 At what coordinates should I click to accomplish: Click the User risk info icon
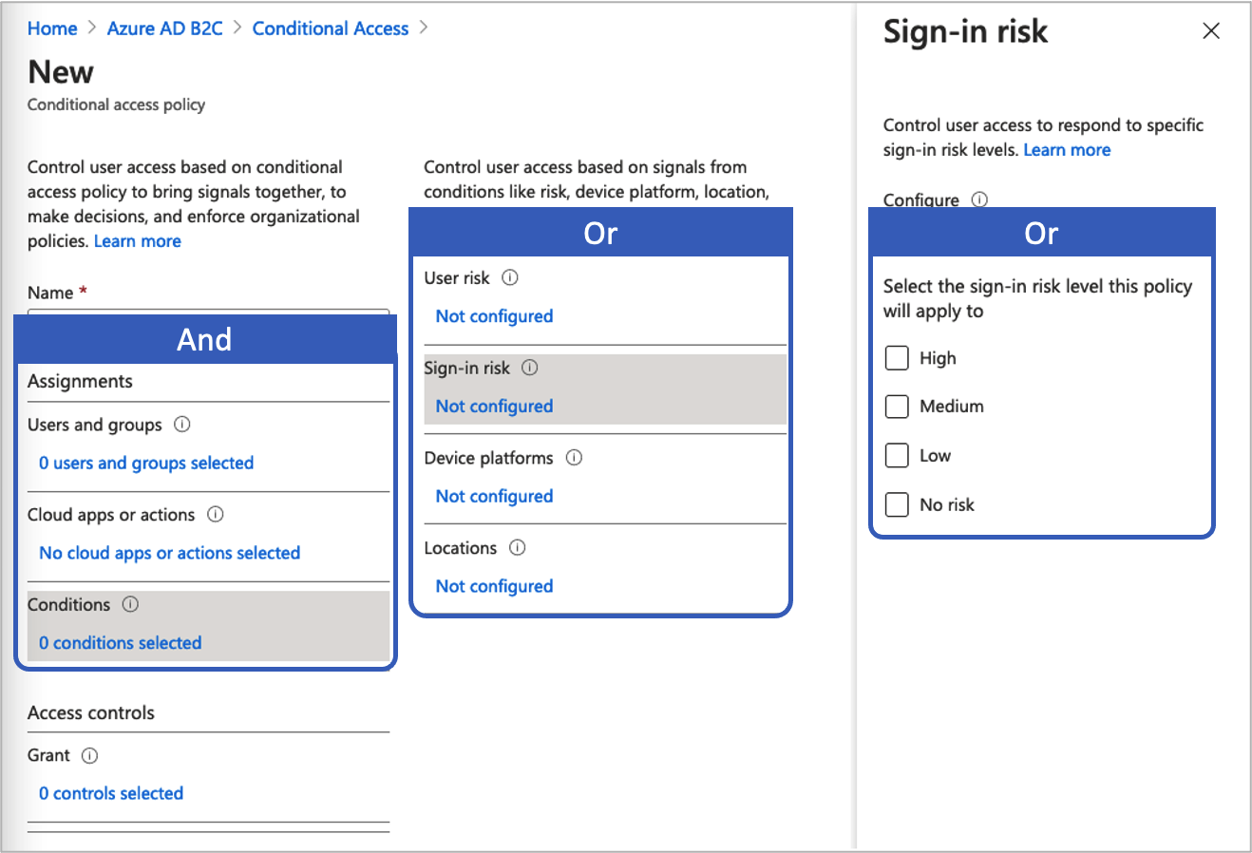[510, 277]
